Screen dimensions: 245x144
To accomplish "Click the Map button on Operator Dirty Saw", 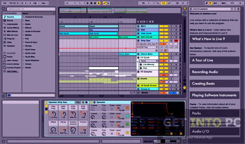I will [x=78, y=103].
